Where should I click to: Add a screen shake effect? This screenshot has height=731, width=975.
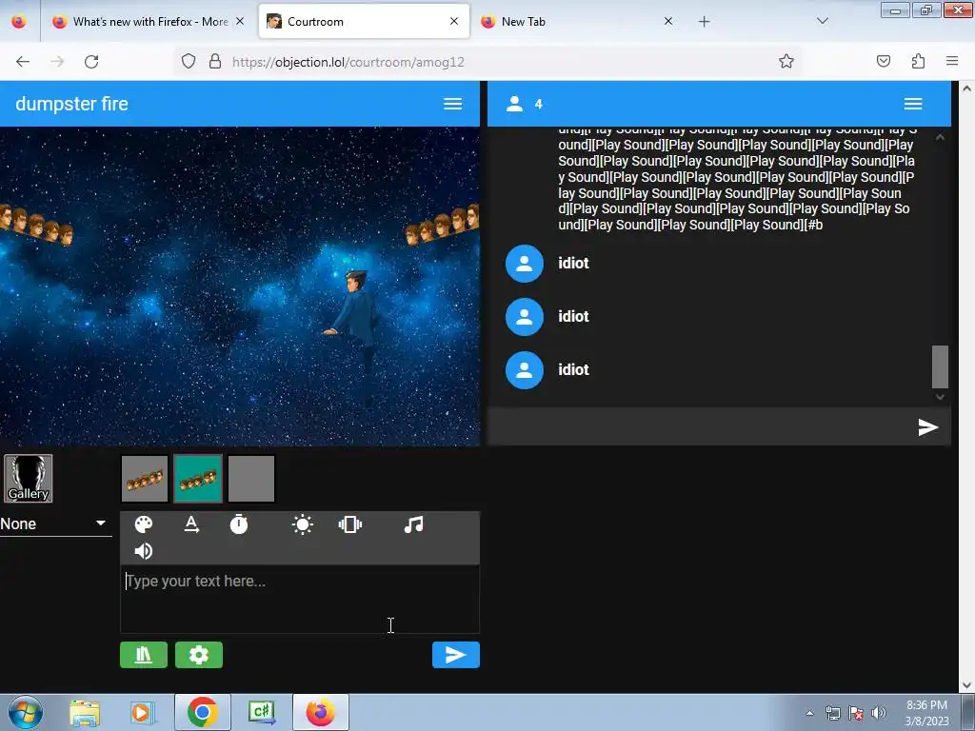click(350, 524)
